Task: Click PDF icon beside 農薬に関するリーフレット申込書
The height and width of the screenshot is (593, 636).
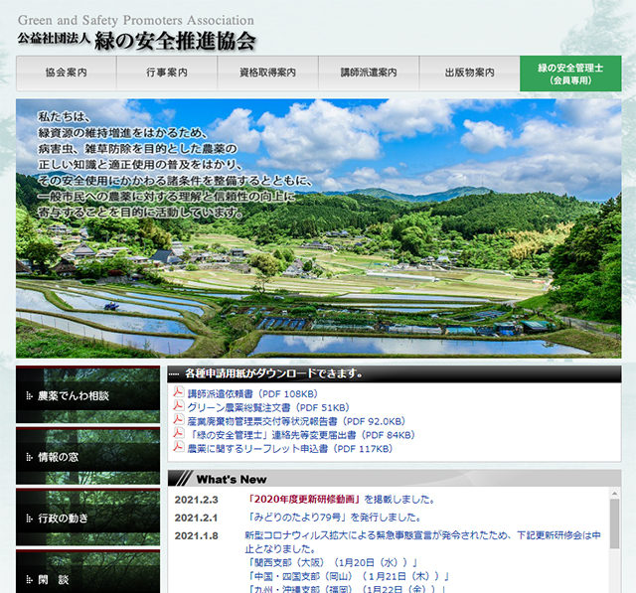Action: [179, 449]
